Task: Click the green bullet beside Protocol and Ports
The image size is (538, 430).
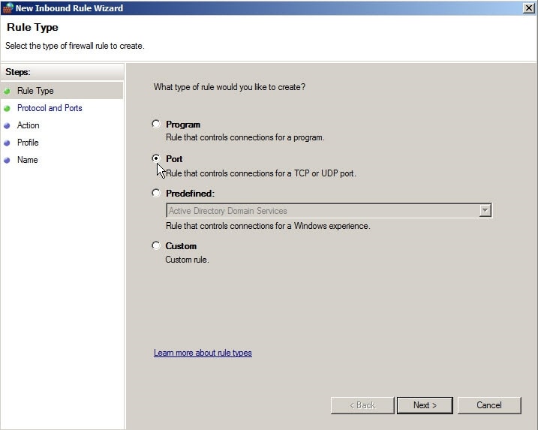Action: coord(8,108)
